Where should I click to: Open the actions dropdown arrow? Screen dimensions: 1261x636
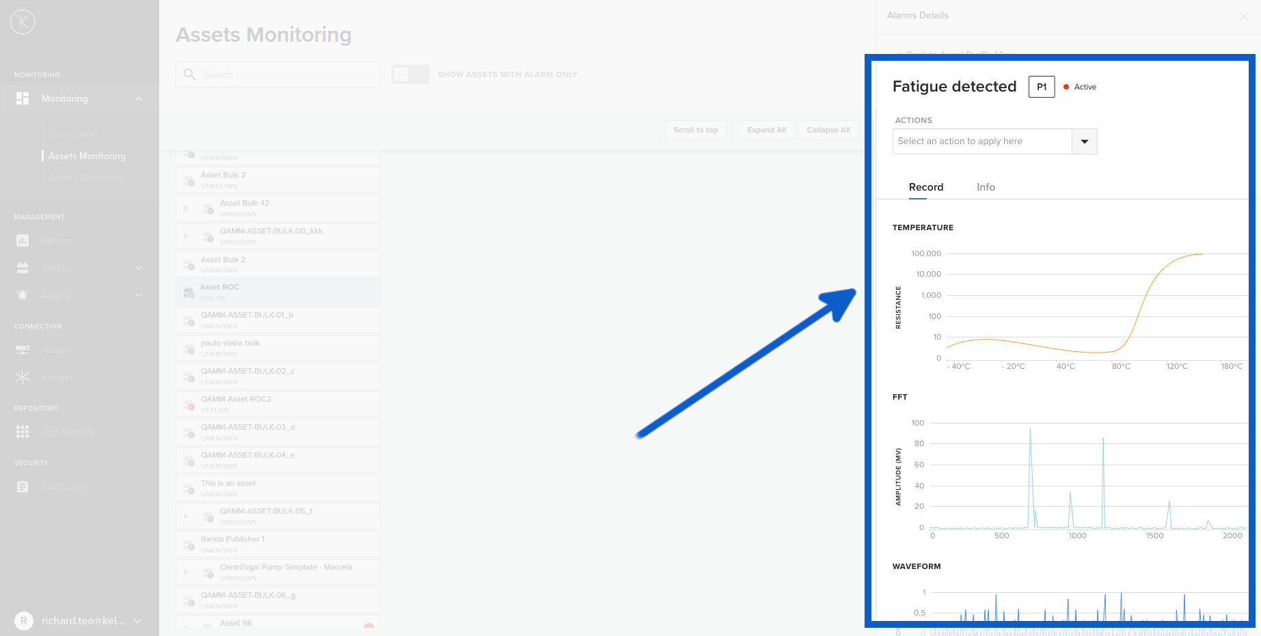coord(1084,141)
